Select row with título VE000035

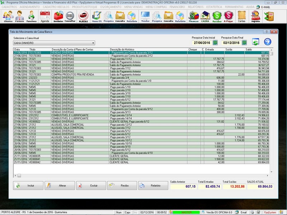click(141, 156)
